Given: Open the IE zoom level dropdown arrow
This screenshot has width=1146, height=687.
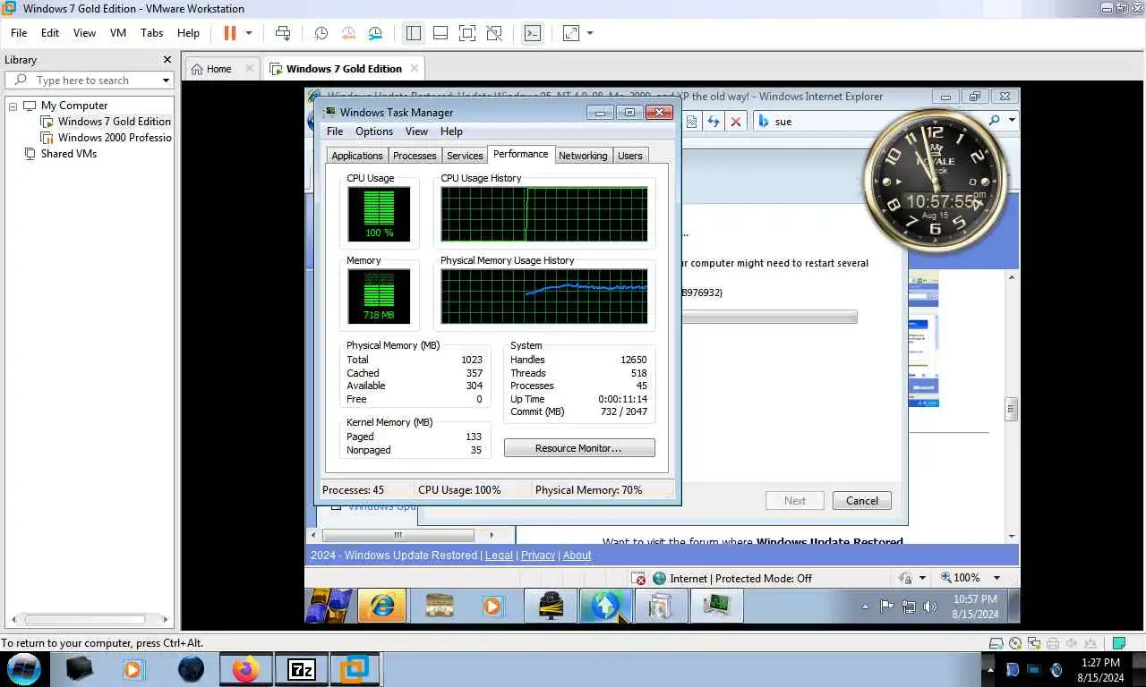Looking at the screenshot, I should [x=996, y=579].
